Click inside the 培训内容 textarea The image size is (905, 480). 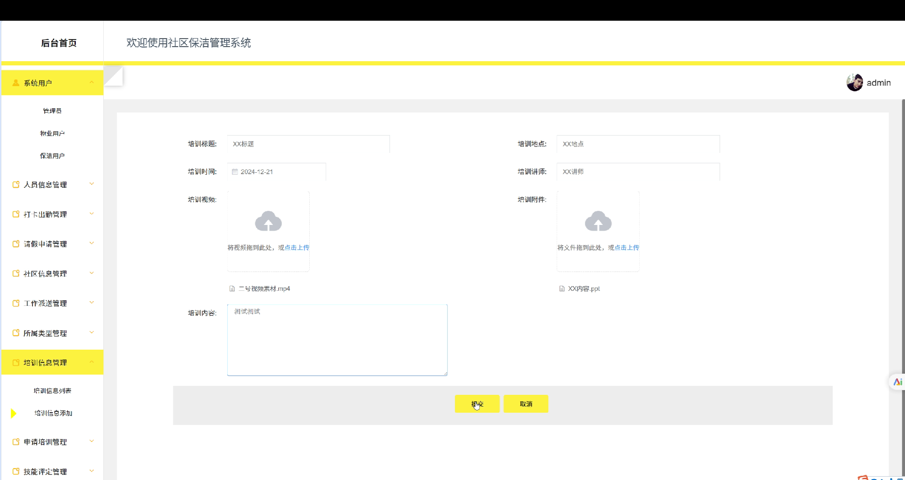(337, 340)
